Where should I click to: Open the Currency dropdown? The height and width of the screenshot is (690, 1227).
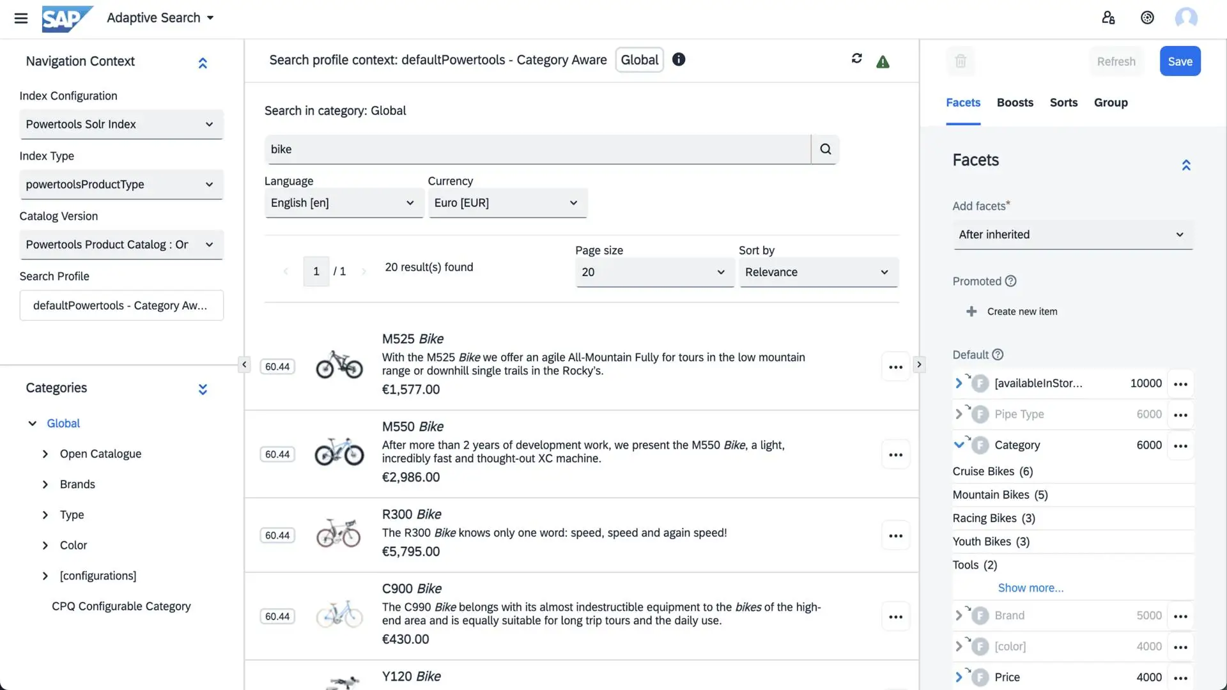pyautogui.click(x=507, y=203)
